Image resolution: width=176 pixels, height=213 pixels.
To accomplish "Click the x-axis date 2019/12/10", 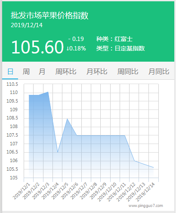I will tap(107, 192).
